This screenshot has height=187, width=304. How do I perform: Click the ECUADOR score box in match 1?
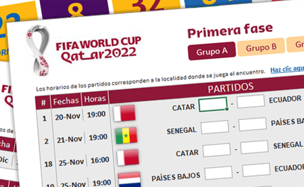coord(251,101)
